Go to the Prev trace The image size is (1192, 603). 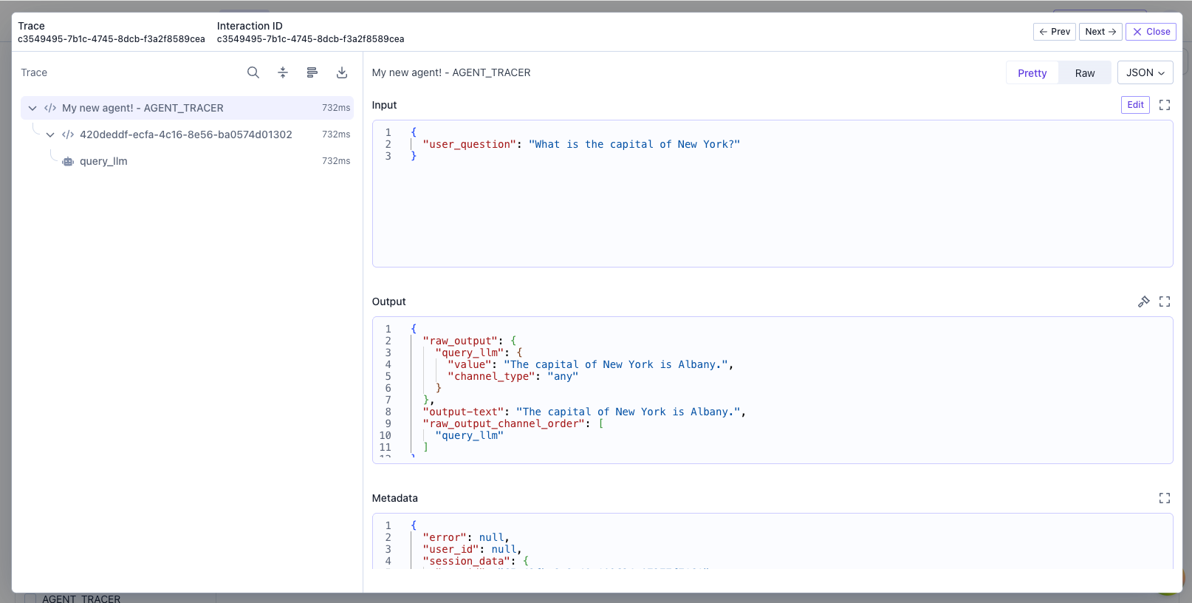tap(1054, 32)
